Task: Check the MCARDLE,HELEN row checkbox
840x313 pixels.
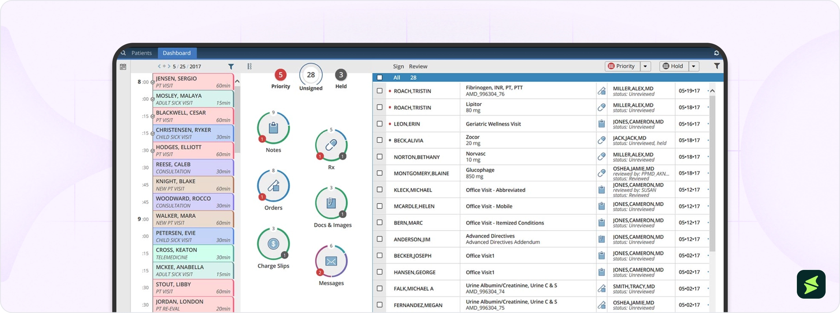Action: (380, 206)
